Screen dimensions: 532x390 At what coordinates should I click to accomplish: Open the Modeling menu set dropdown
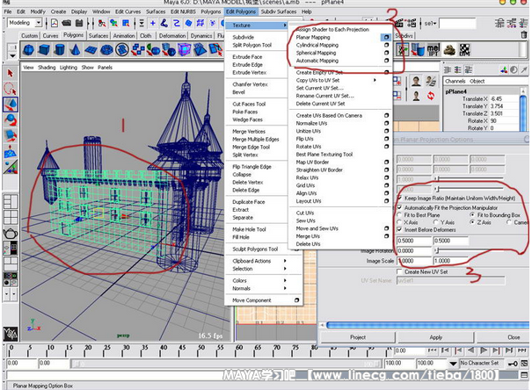[39, 23]
